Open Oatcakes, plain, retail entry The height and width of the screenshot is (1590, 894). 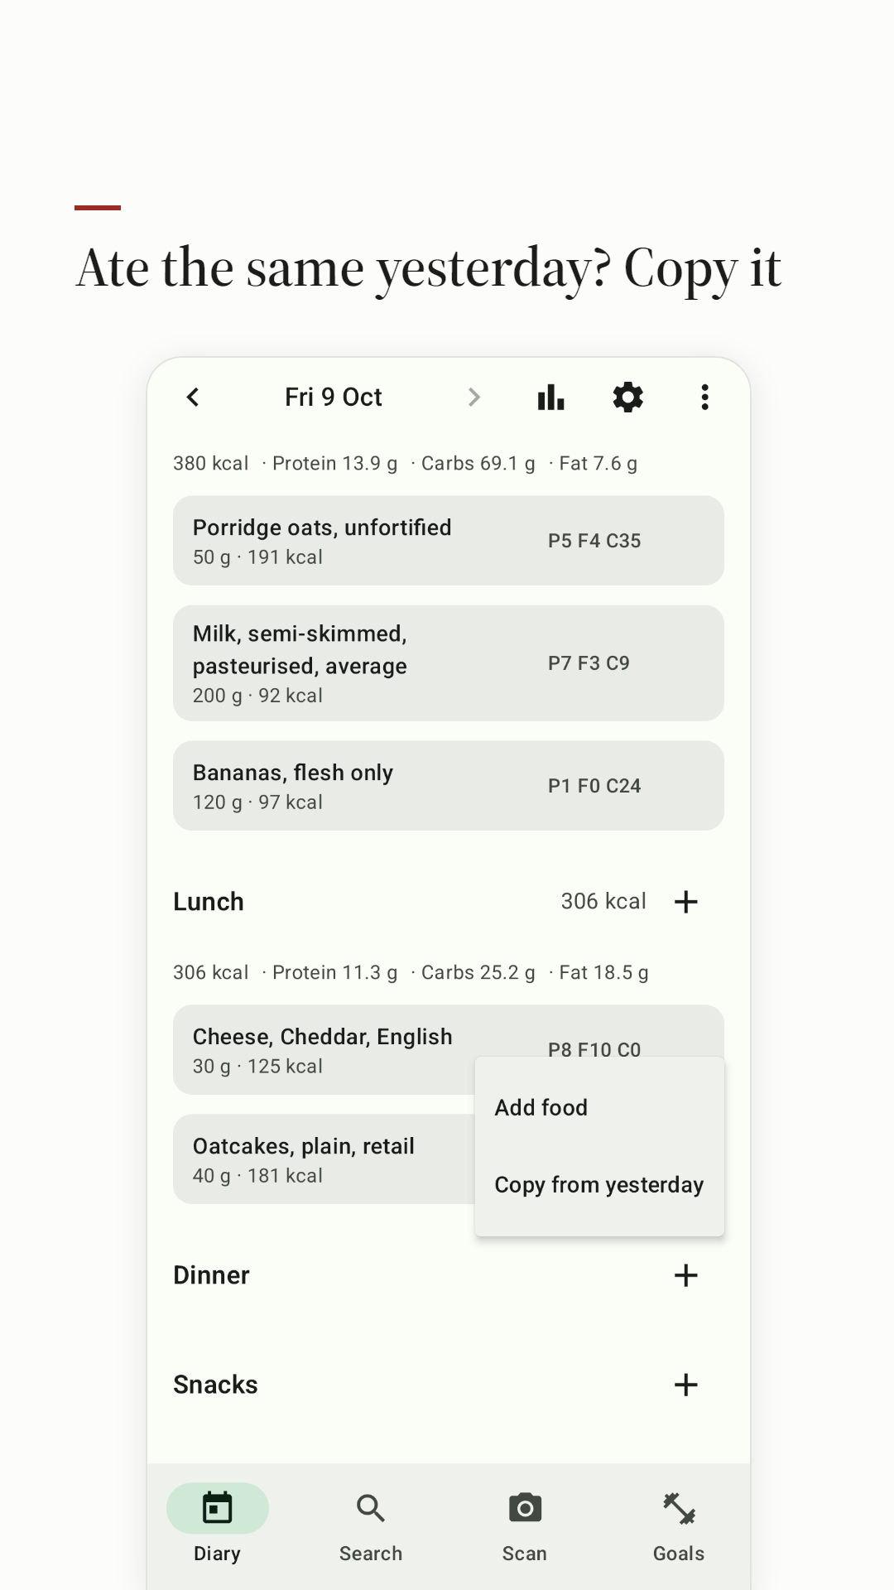click(x=323, y=1159)
